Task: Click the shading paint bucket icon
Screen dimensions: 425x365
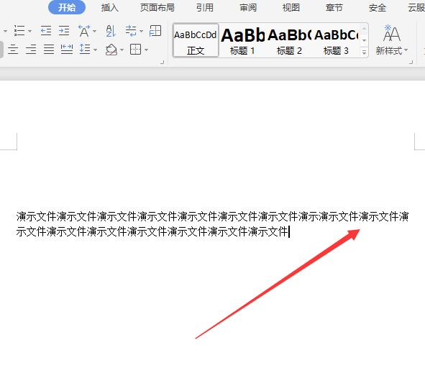Action: [x=111, y=50]
